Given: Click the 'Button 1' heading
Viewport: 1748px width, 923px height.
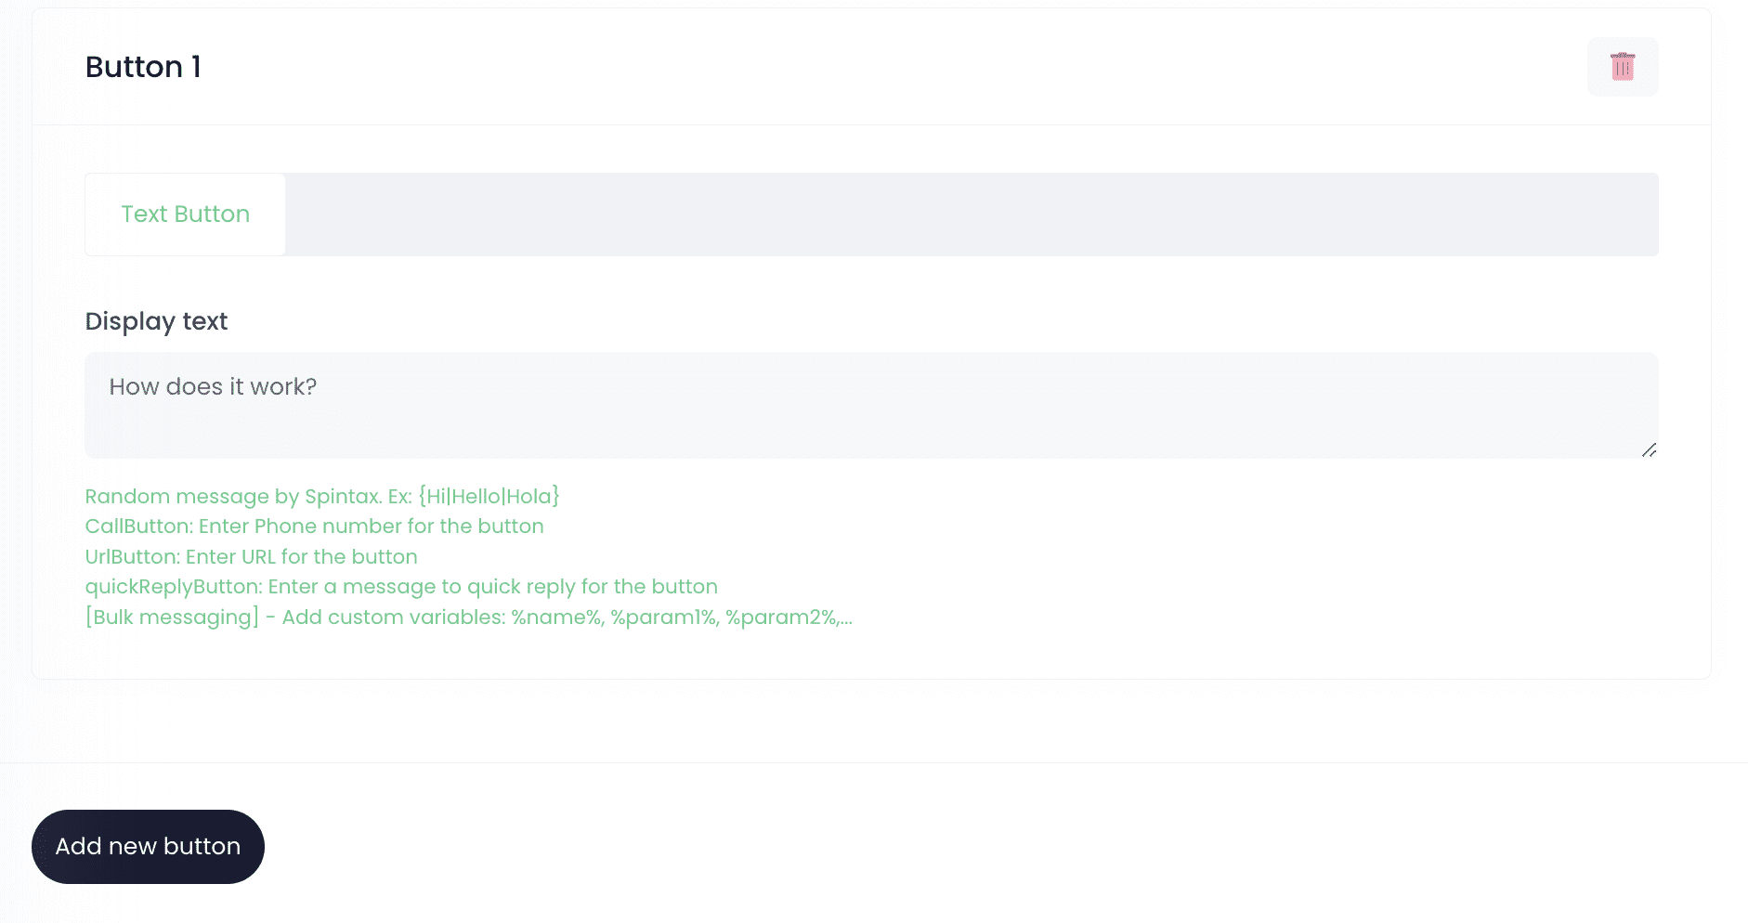Looking at the screenshot, I should point(143,67).
